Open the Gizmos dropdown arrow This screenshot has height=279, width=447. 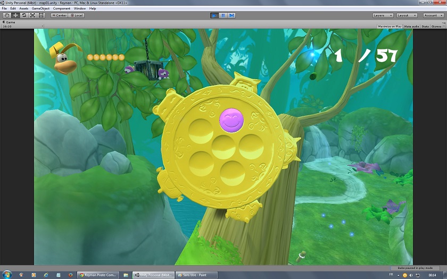pyautogui.click(x=443, y=27)
